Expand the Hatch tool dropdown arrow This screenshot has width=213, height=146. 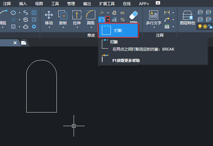[x=19, y=27]
